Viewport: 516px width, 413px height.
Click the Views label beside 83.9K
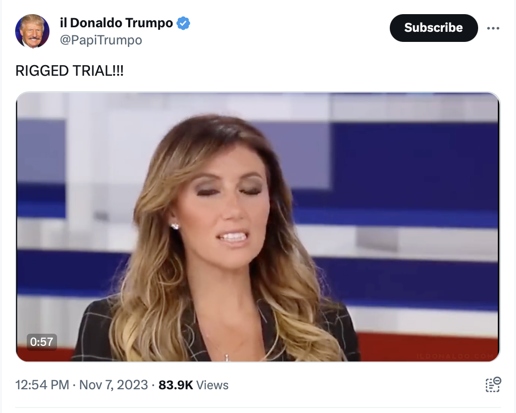(x=212, y=385)
